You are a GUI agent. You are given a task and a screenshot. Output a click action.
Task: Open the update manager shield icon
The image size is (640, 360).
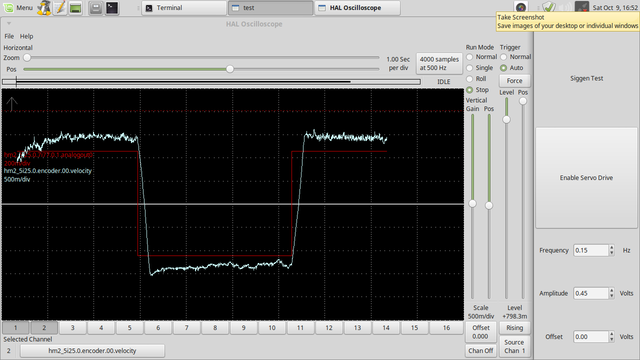[x=549, y=7]
